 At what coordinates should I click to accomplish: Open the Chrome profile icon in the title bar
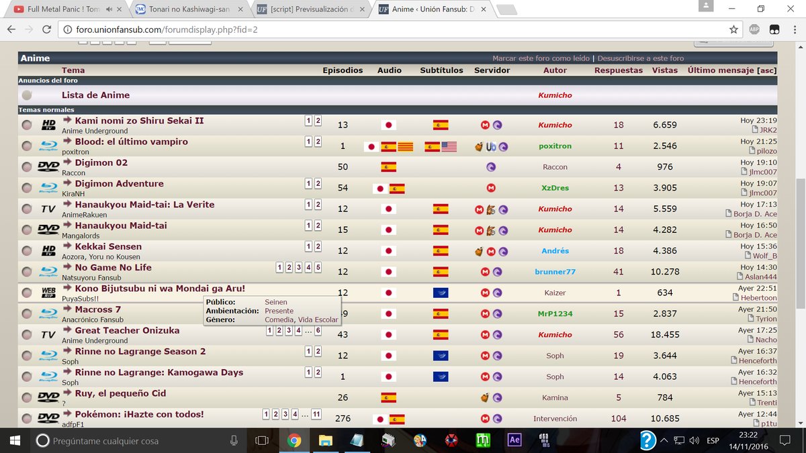pyautogui.click(x=705, y=6)
